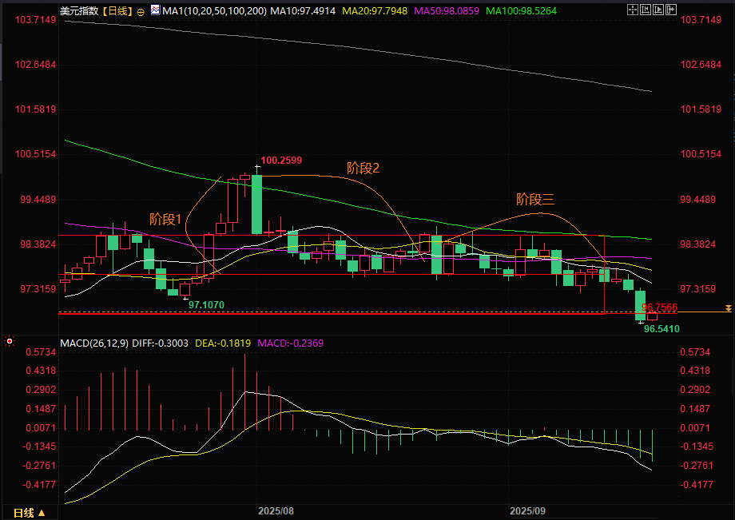
Task: Click the MA50:98.0859 value
Action: [x=447, y=10]
